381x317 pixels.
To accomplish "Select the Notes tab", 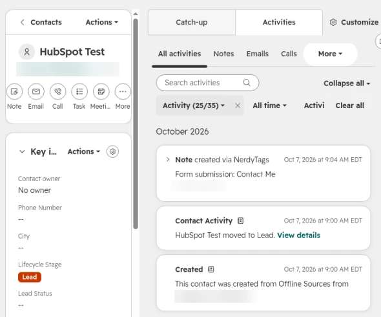I will (224, 54).
